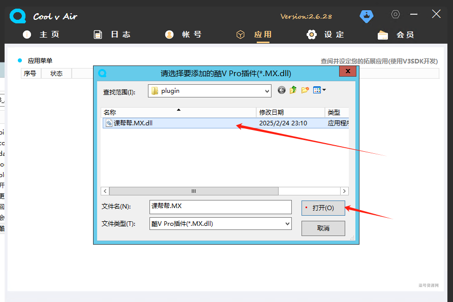
Task: Go up one folder level icon
Action: pyautogui.click(x=293, y=90)
